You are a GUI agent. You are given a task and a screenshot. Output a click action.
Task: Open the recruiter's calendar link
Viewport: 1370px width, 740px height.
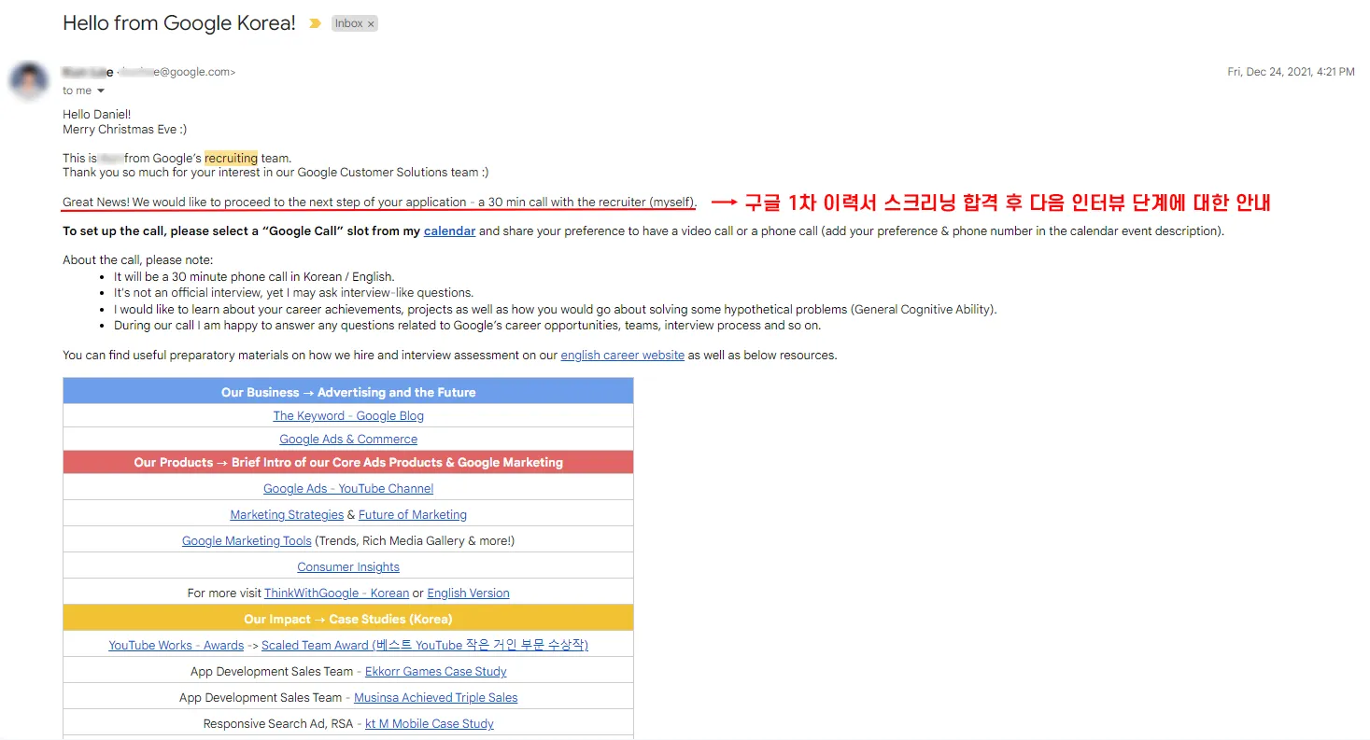click(x=449, y=230)
